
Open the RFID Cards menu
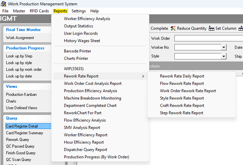coord(39,11)
